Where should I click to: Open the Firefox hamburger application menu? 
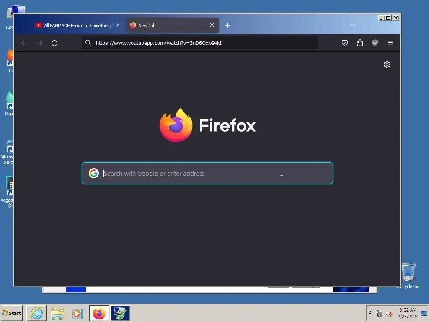390,43
